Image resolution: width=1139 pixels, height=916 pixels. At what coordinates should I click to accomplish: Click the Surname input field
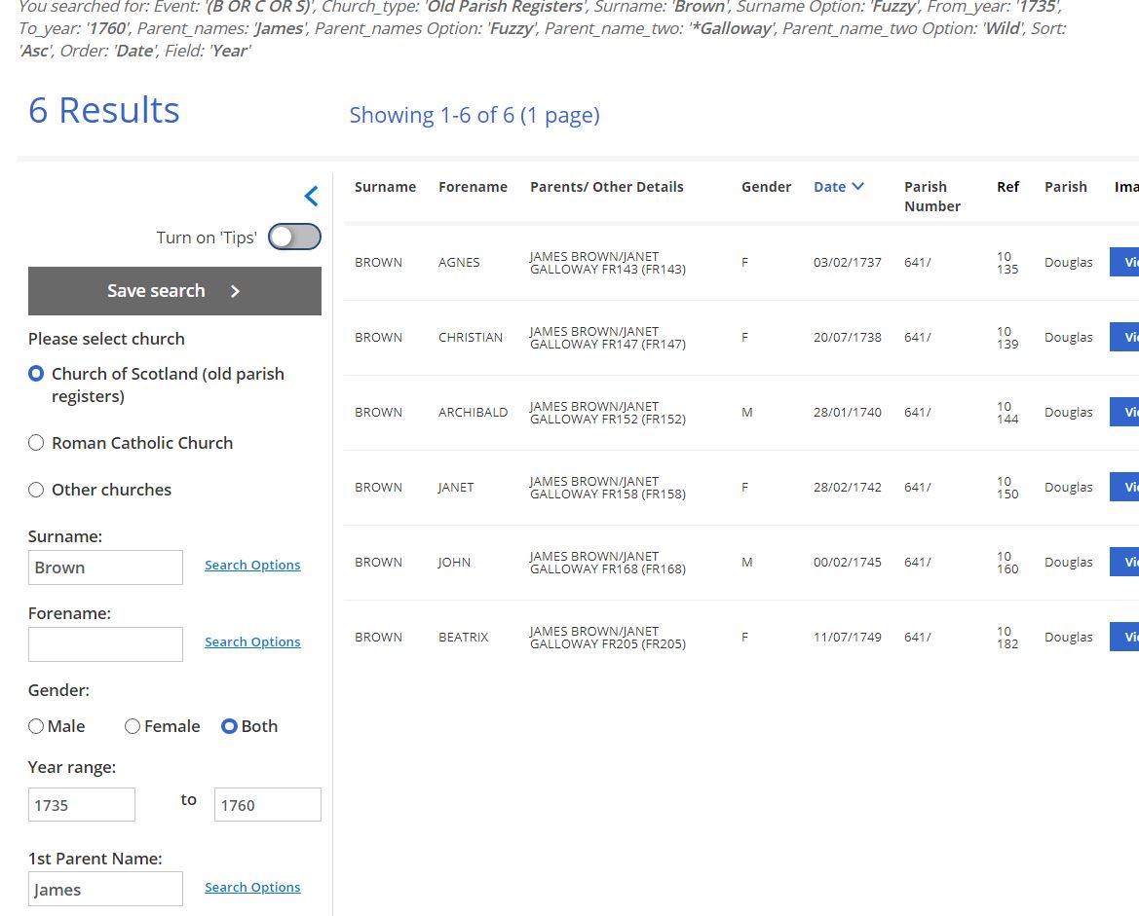[x=105, y=568]
